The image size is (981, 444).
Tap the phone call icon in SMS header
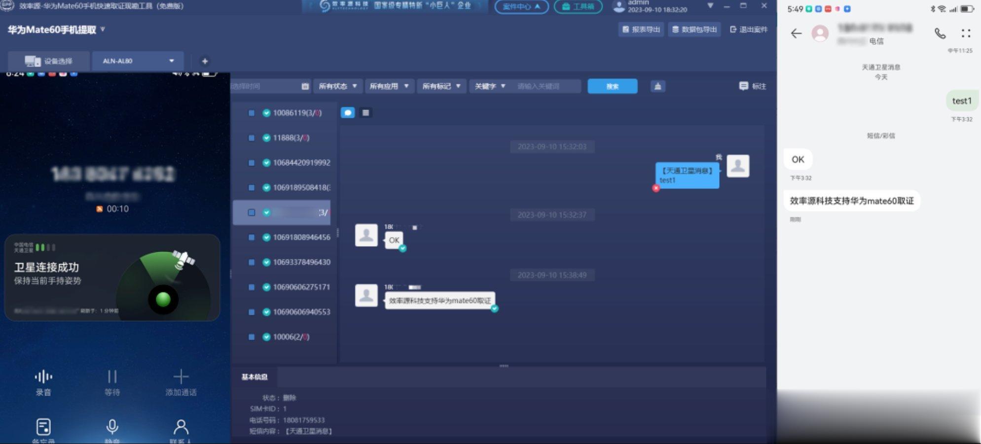point(940,34)
